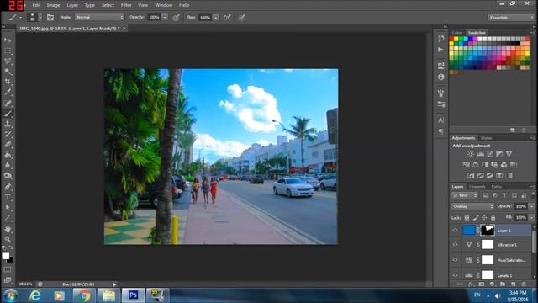
Task: Hide the Vibrance 1 layer
Action: tap(456, 245)
